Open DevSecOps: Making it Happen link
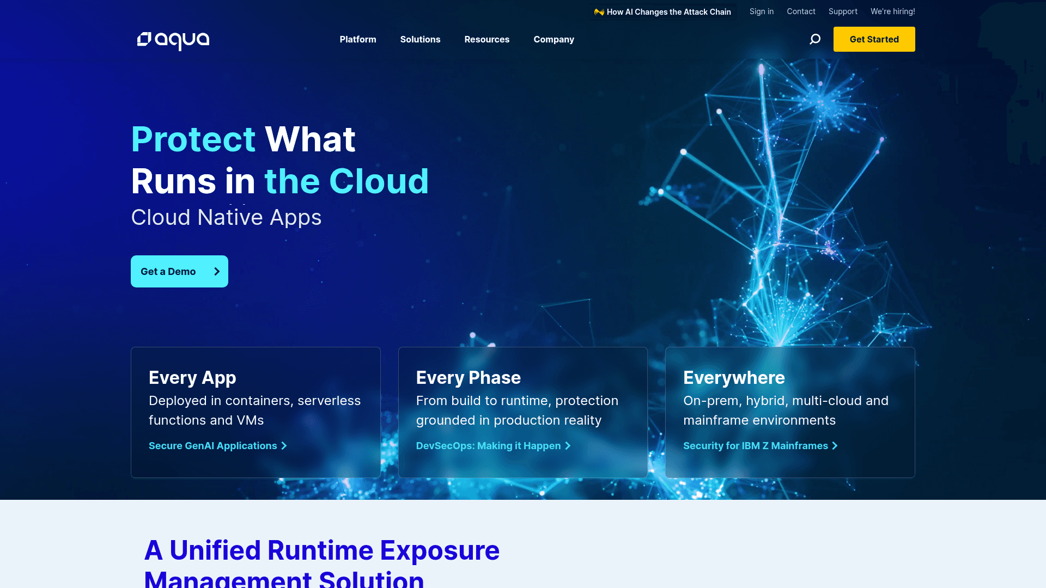The height and width of the screenshot is (588, 1046). (488, 446)
